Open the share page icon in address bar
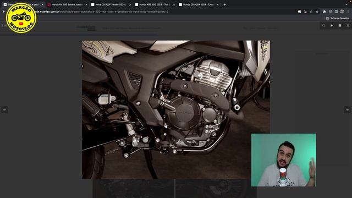Viewport: 352px width, 198px height. (311, 12)
